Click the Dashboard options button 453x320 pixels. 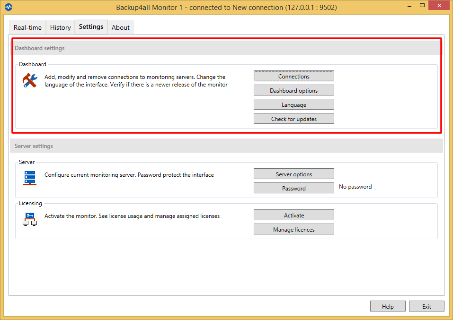click(x=294, y=90)
